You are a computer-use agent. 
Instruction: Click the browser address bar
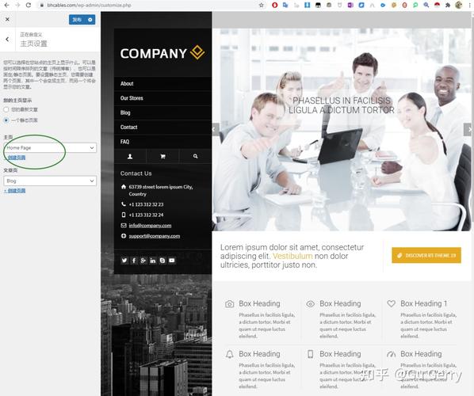[148, 5]
